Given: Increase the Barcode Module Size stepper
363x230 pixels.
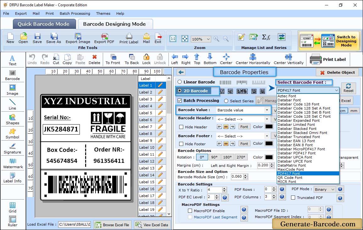Looking at the screenshot, I should [246, 175].
